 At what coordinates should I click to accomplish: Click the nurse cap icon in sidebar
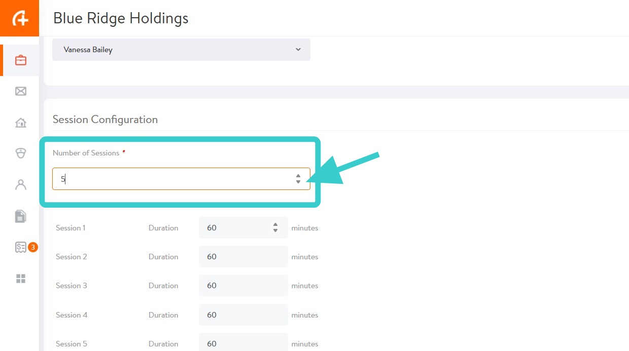tap(21, 153)
